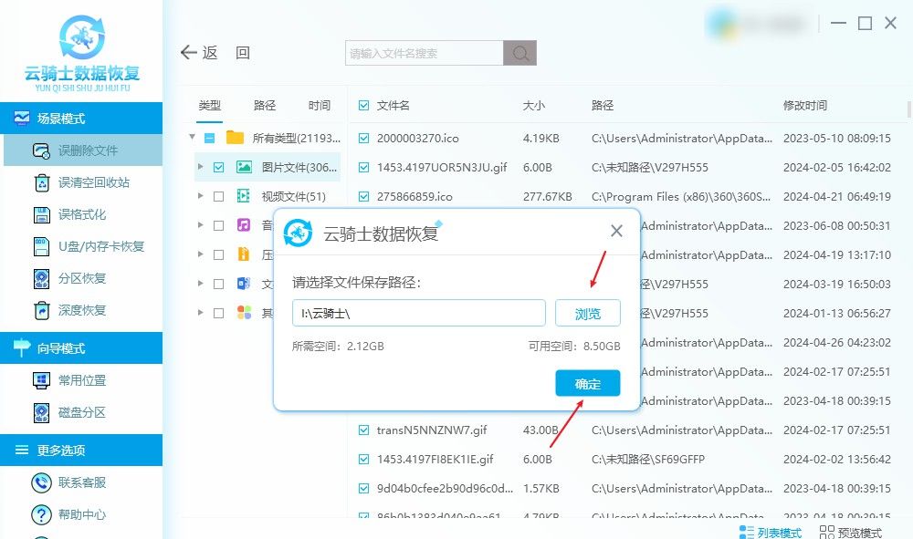
Task: Uncheck 图片文件 tree checkbox
Action: pyautogui.click(x=219, y=168)
